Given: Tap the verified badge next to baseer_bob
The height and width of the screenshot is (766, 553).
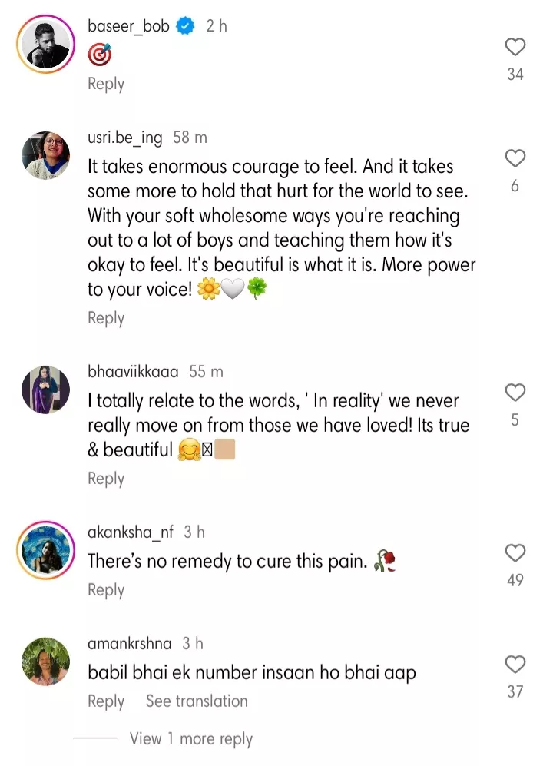Looking at the screenshot, I should click(185, 26).
